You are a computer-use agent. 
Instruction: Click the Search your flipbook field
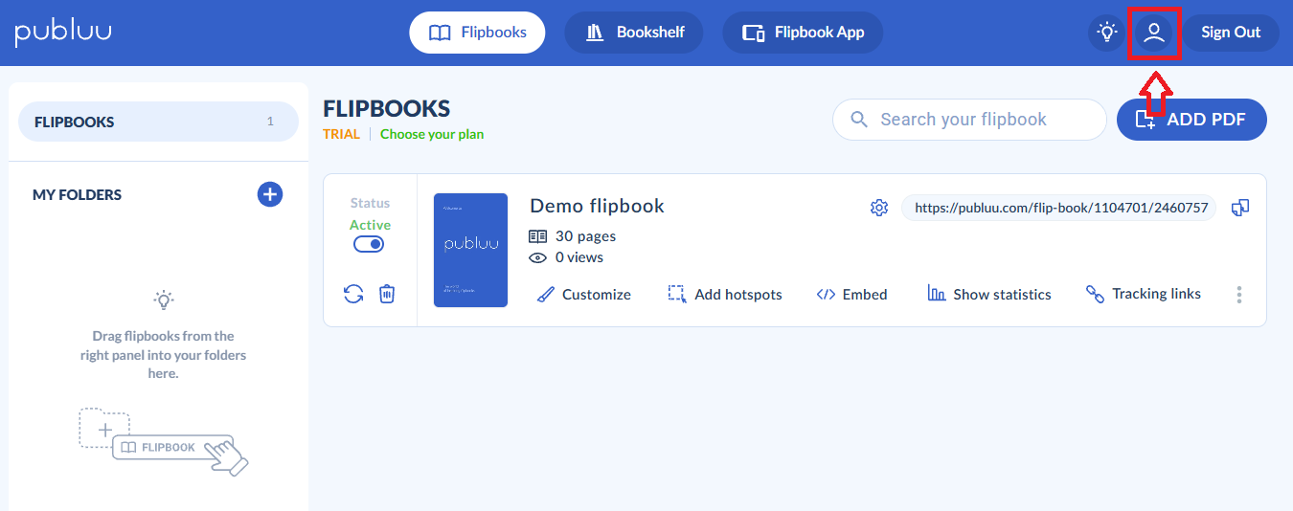969,120
